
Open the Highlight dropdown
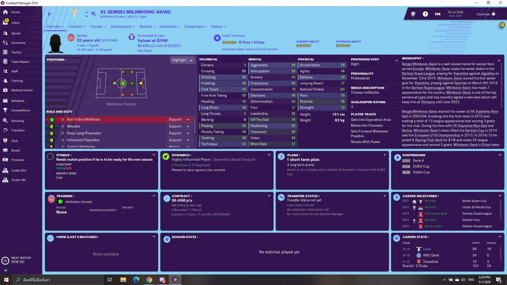coord(183,60)
